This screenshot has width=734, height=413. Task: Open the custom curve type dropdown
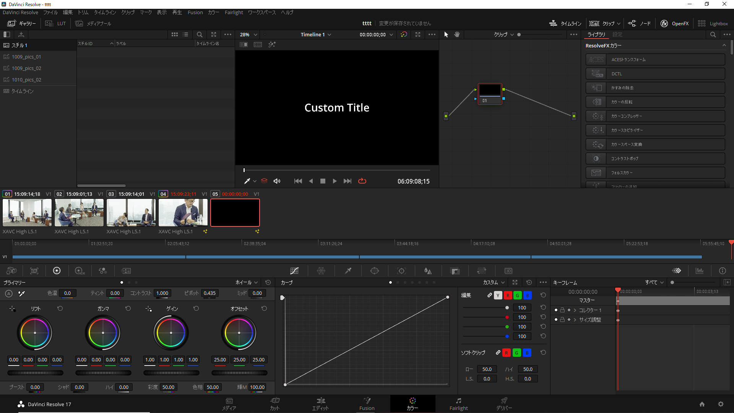(494, 282)
